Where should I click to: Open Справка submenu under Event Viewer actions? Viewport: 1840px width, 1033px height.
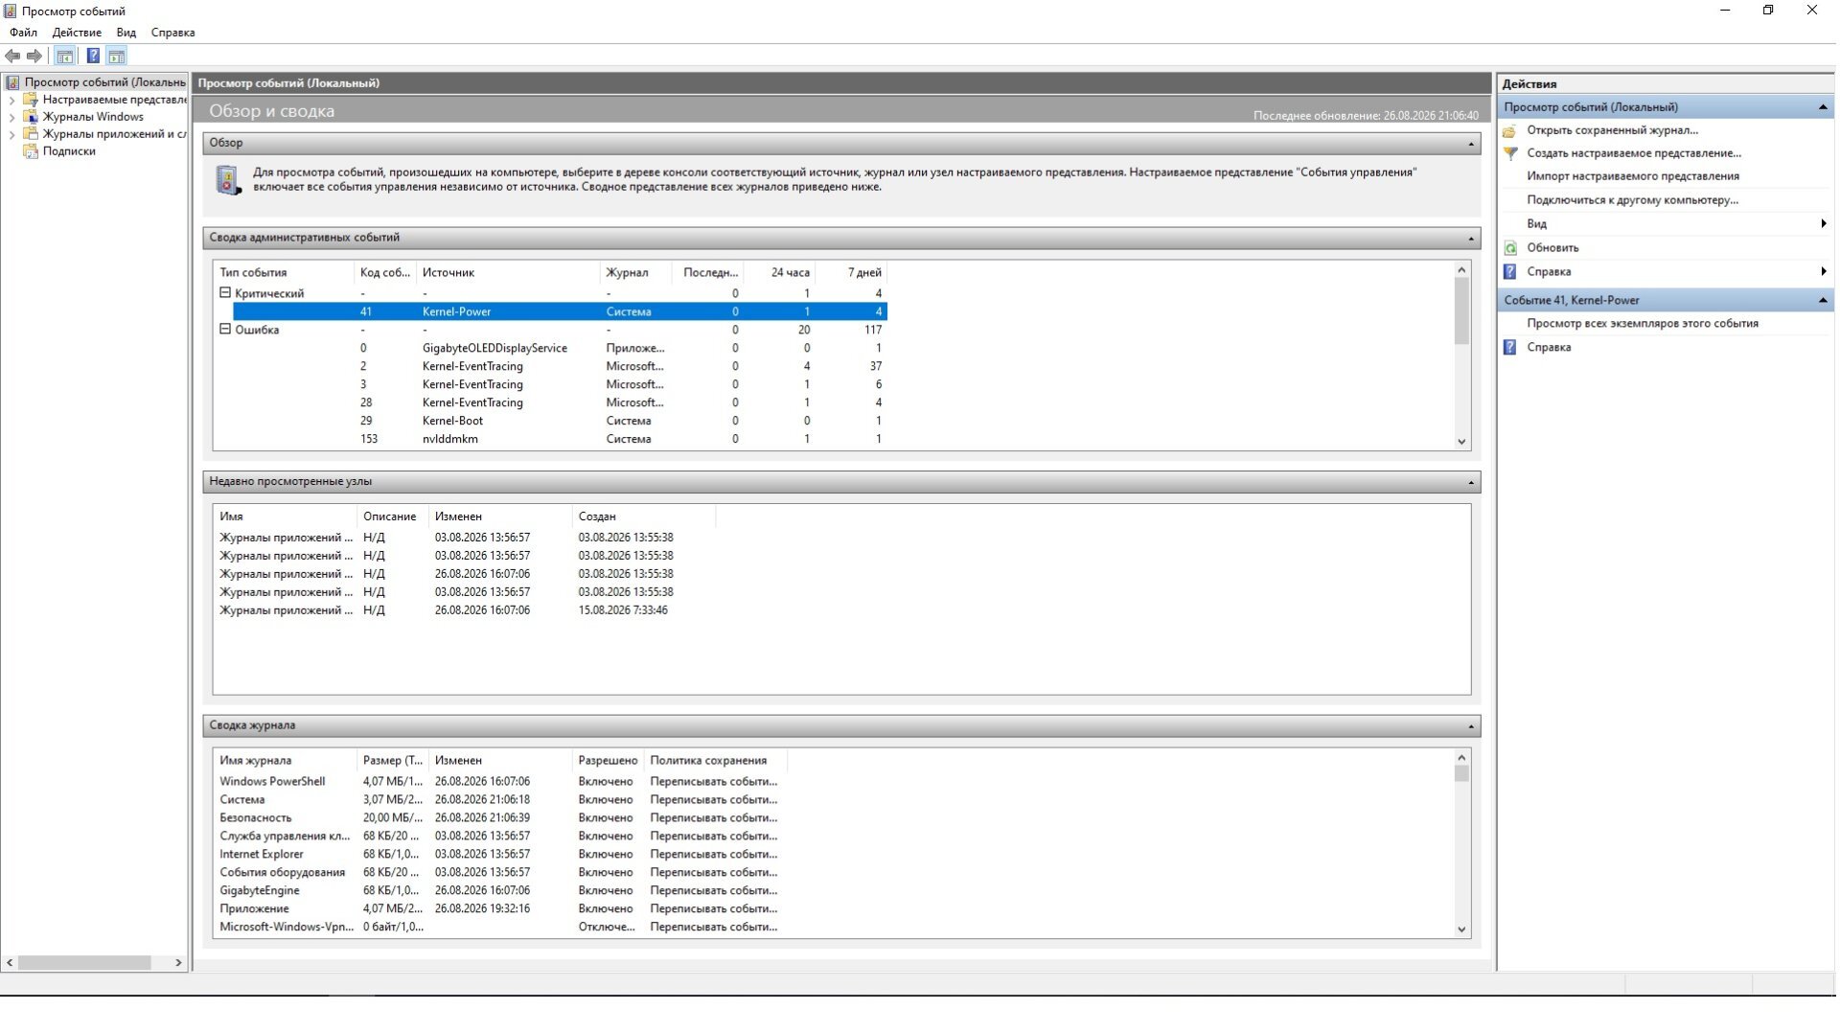pos(1667,272)
